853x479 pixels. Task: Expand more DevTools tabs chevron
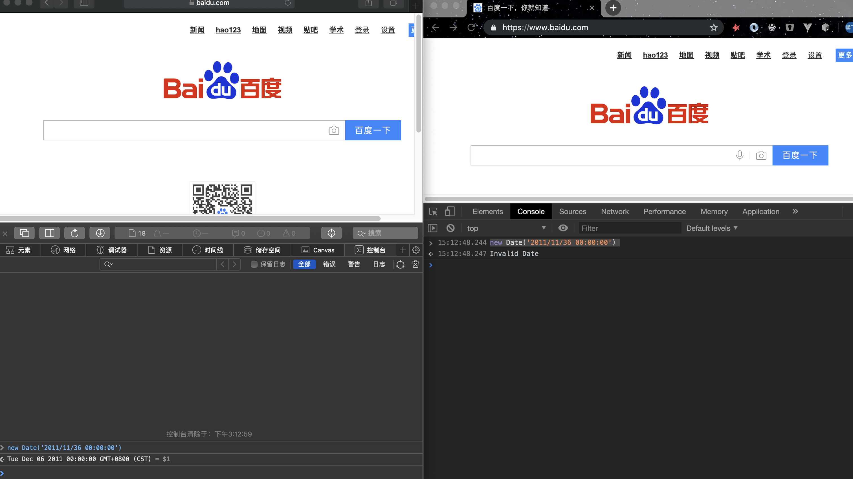[795, 211]
